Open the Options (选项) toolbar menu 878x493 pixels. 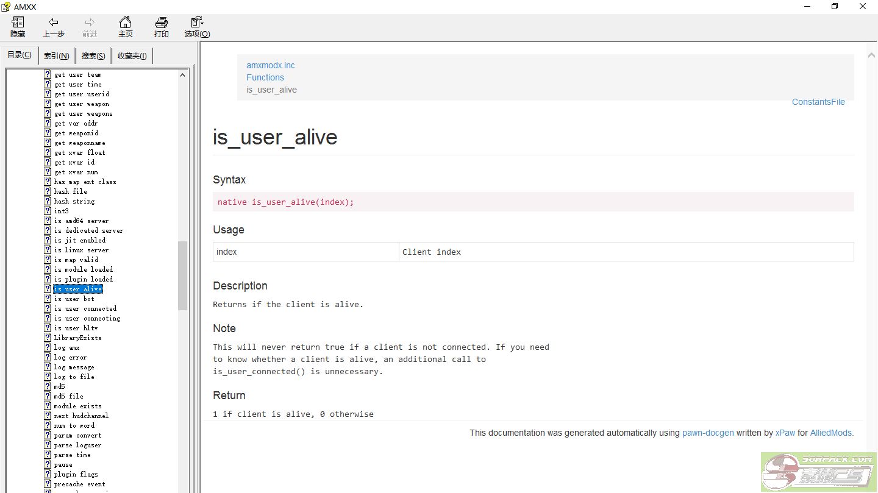197,27
